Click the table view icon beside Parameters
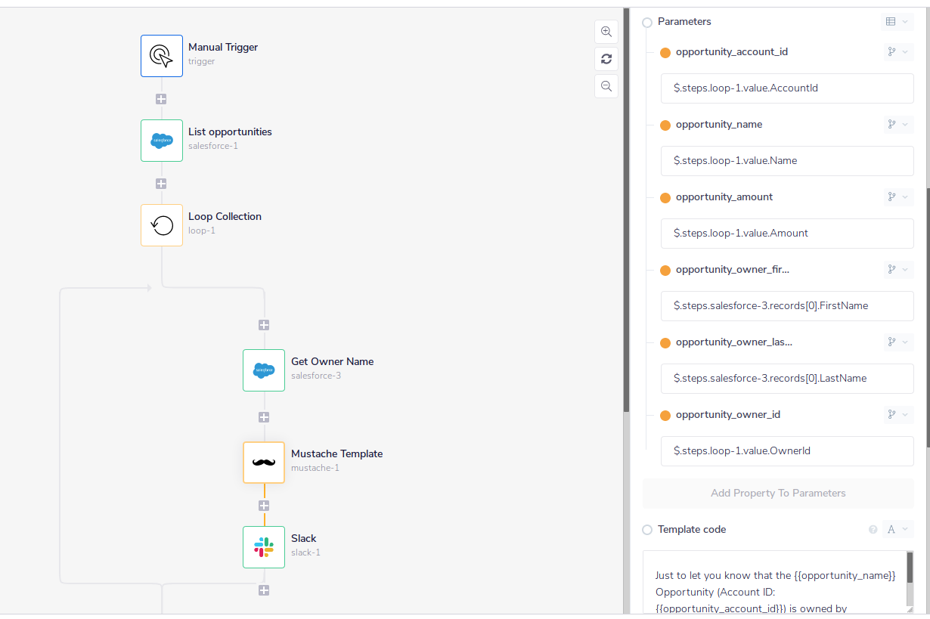 click(891, 21)
